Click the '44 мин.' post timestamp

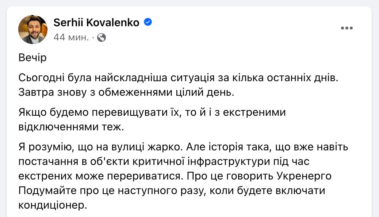pyautogui.click(x=71, y=37)
